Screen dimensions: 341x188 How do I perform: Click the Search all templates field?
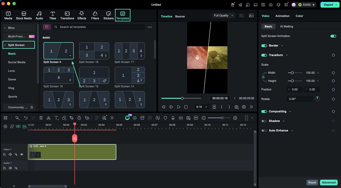point(99,27)
